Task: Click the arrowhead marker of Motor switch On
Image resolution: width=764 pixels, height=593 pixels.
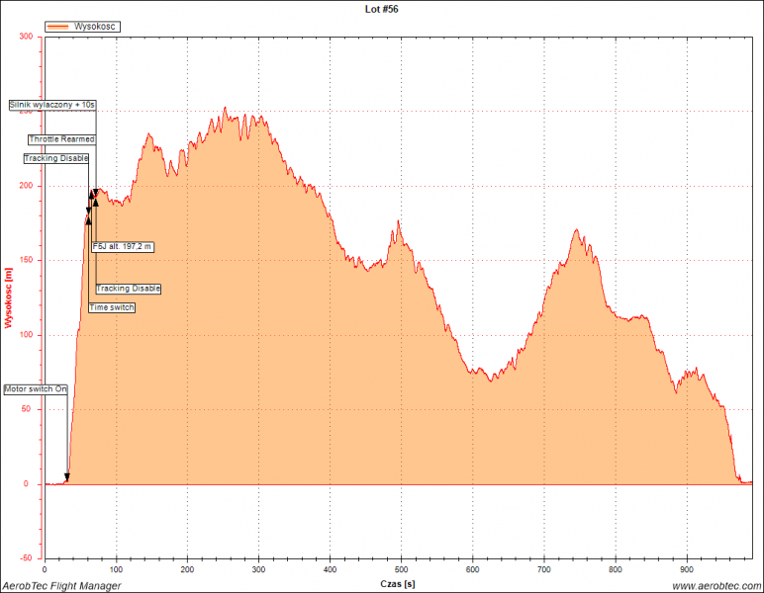Action: pyautogui.click(x=67, y=478)
